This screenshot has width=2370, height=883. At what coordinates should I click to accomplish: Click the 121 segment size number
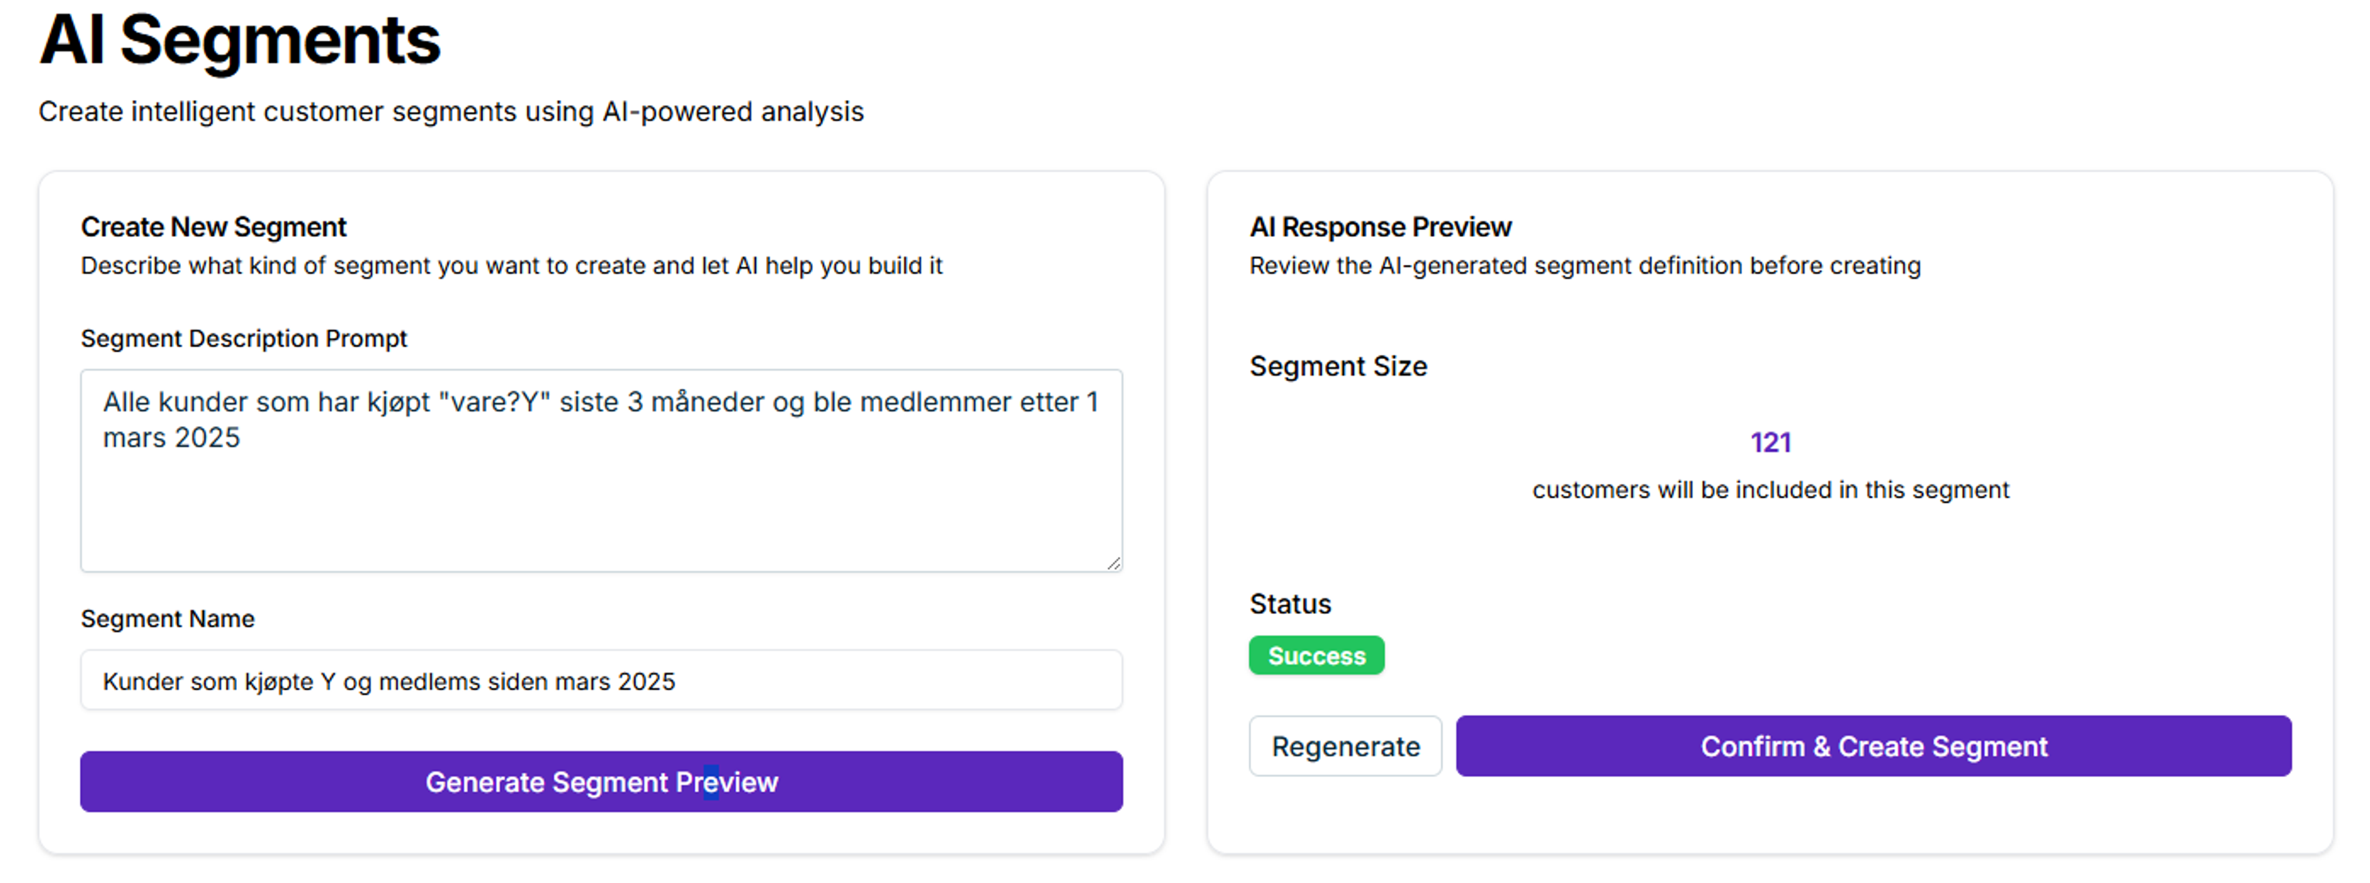click(1770, 442)
